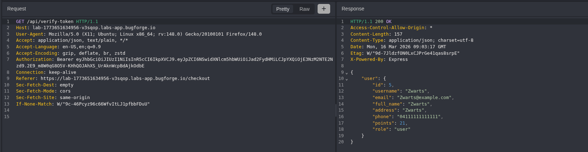Switch request view to Raw

pyautogui.click(x=304, y=9)
